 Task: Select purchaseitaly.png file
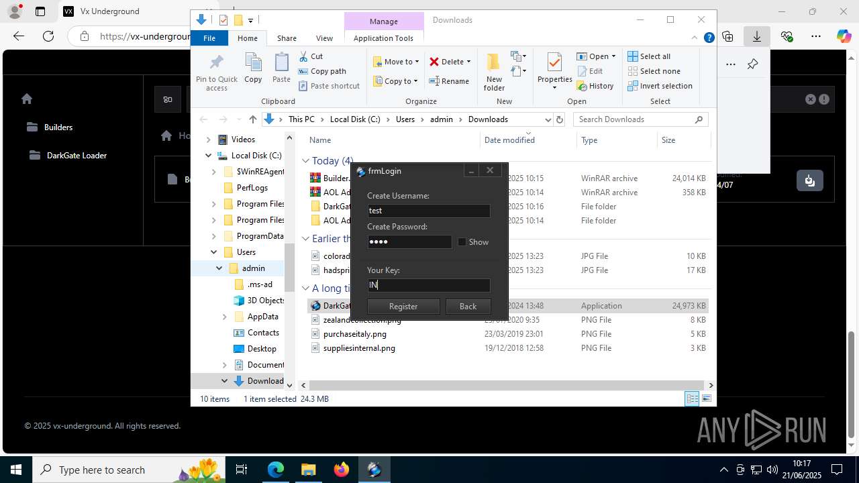pos(354,334)
